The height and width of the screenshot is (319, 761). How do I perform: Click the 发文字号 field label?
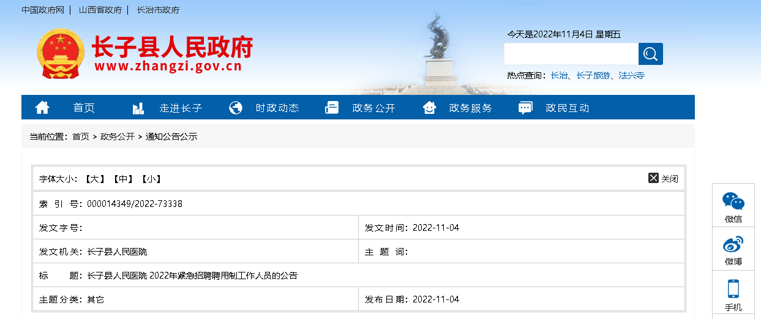tap(59, 228)
